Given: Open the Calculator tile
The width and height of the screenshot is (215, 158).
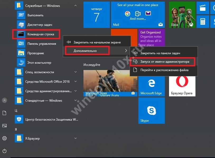Looking at the screenshot, I should (203, 22).
